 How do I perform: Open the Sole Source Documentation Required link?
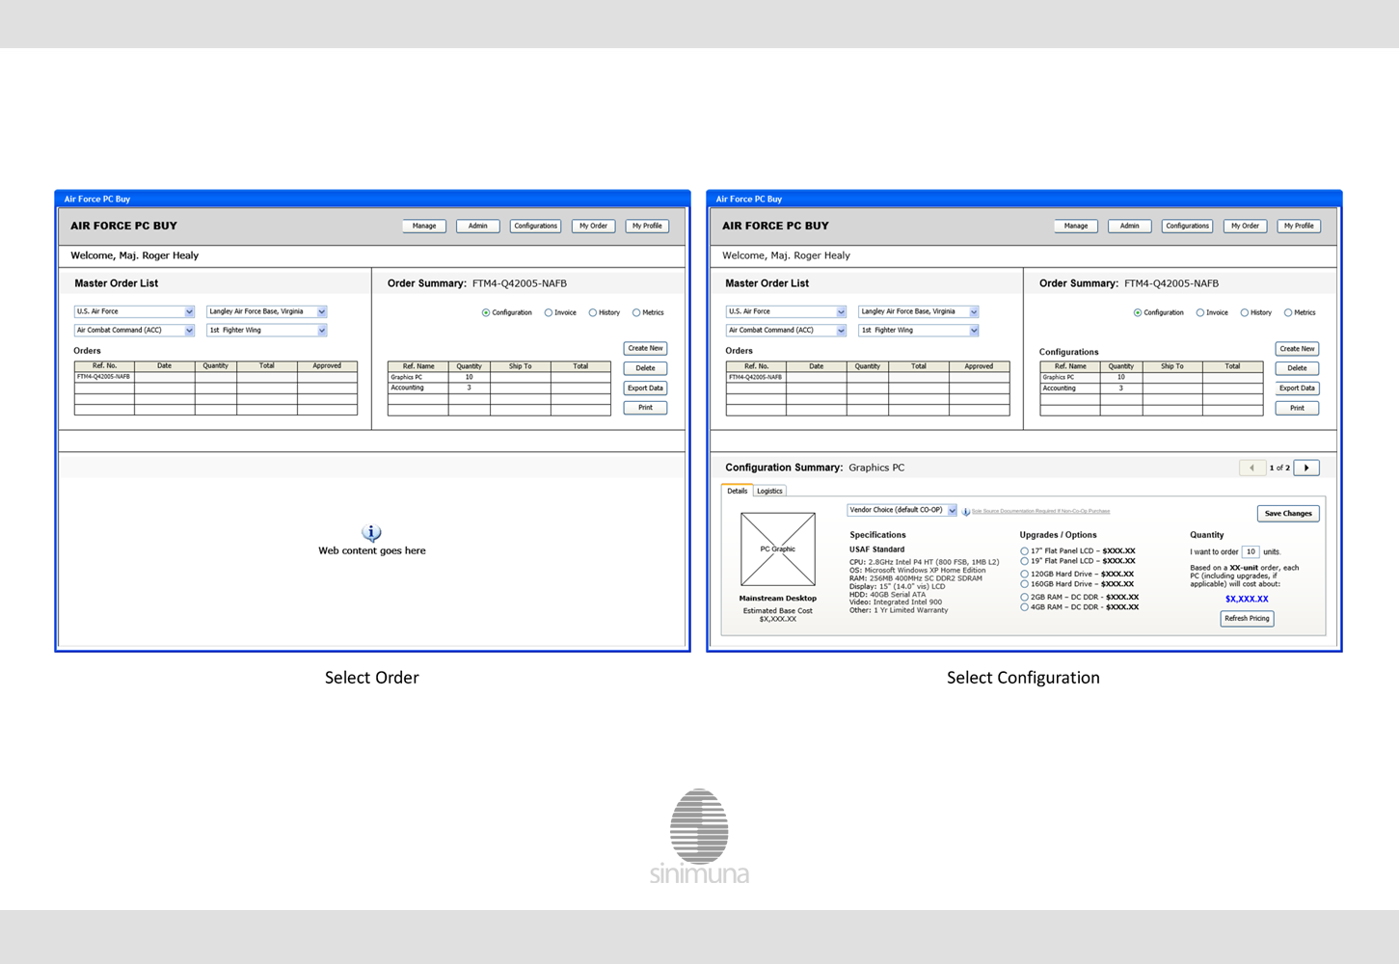(x=1040, y=511)
